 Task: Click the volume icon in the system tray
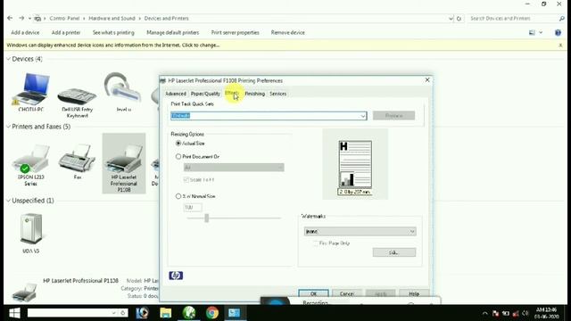[x=525, y=313]
